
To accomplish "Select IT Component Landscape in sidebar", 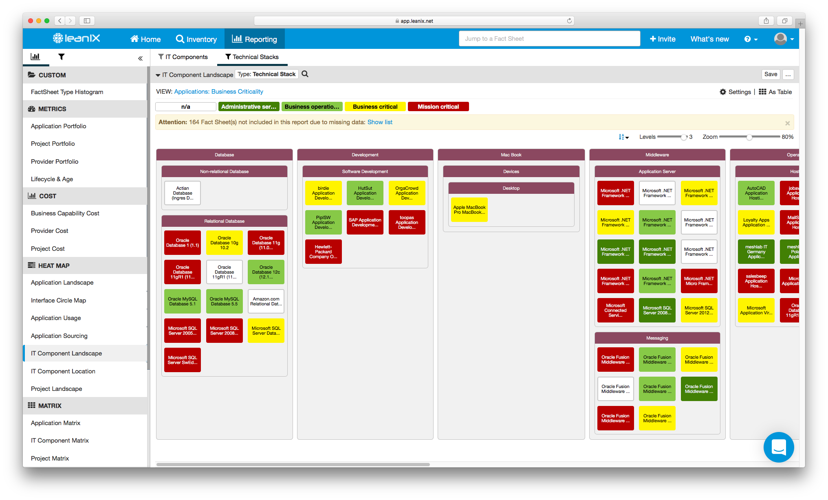I will pyautogui.click(x=85, y=353).
